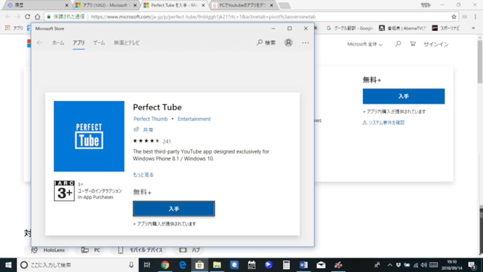Click the 入手 button in the Store window
This screenshot has height=272, width=483.
click(x=174, y=209)
